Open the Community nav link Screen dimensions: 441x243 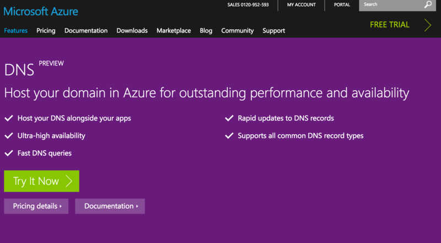238,31
